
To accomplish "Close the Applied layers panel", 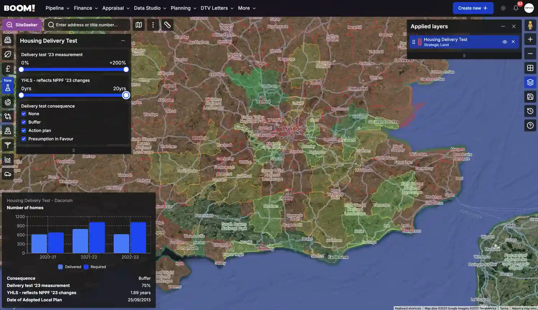I will click(x=514, y=27).
